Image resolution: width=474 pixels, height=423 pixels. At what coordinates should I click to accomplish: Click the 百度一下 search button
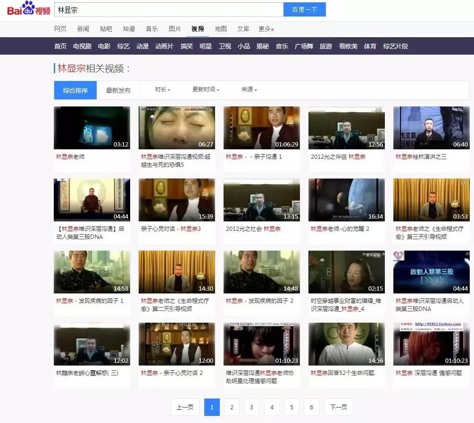tap(304, 9)
